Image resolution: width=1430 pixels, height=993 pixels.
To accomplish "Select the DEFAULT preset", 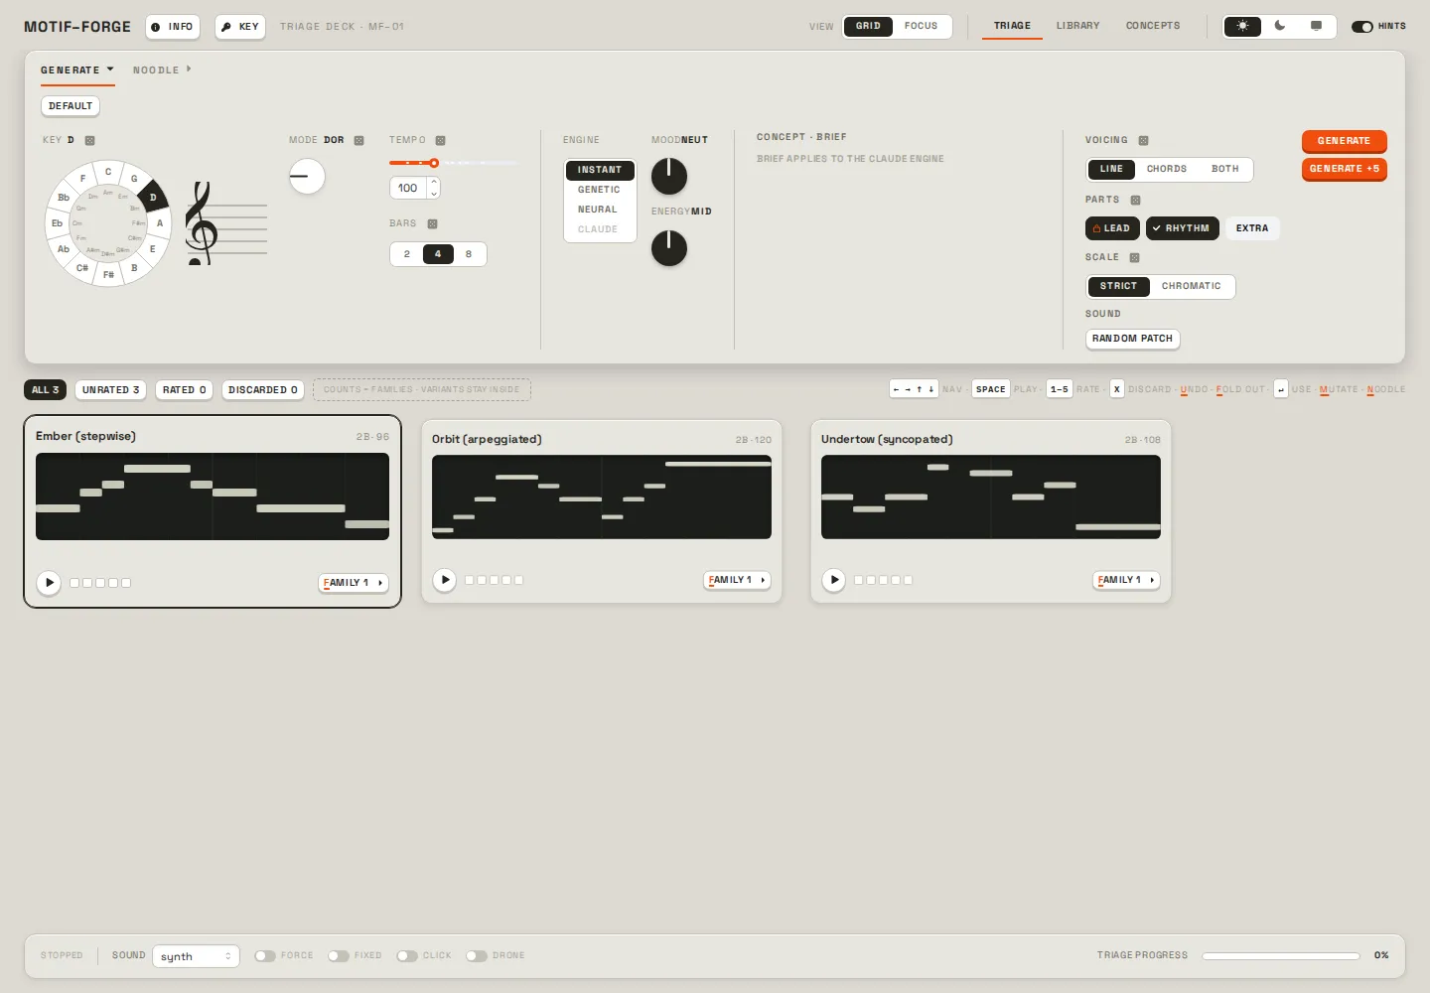I will pos(71,106).
